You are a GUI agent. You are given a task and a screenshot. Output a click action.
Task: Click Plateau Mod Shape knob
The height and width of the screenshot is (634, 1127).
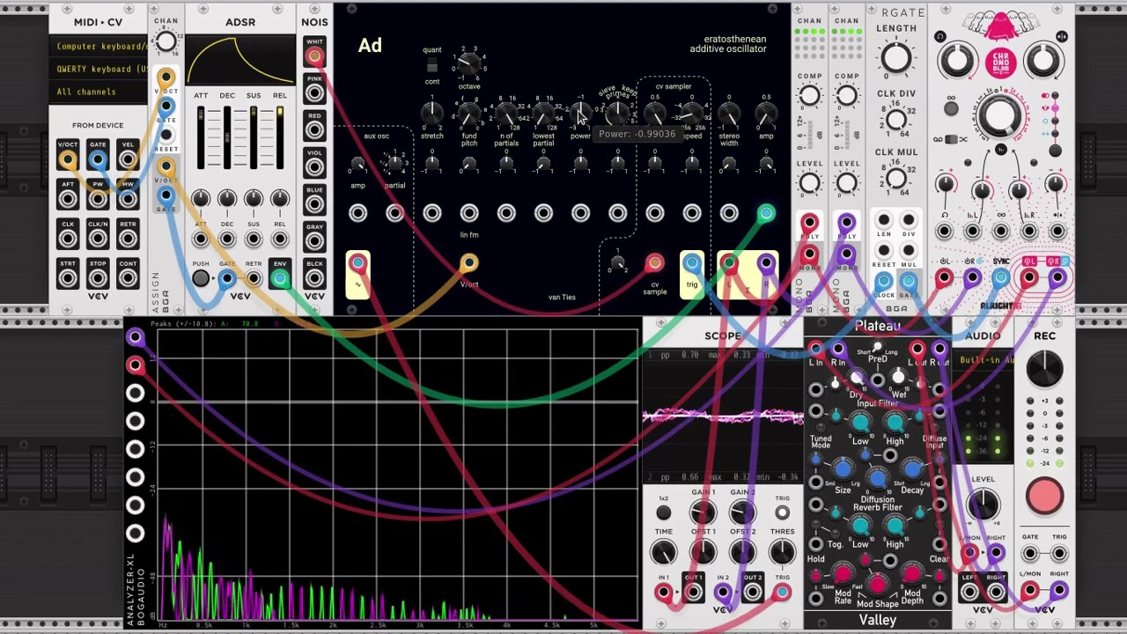[x=878, y=585]
